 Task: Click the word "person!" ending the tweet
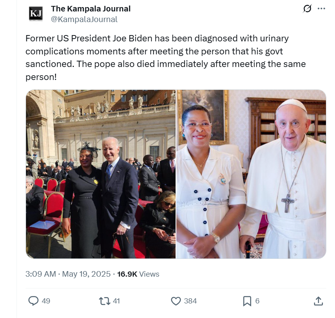[41, 76]
